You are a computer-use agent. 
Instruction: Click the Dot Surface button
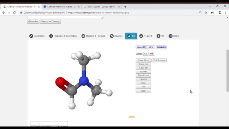coord(159,61)
